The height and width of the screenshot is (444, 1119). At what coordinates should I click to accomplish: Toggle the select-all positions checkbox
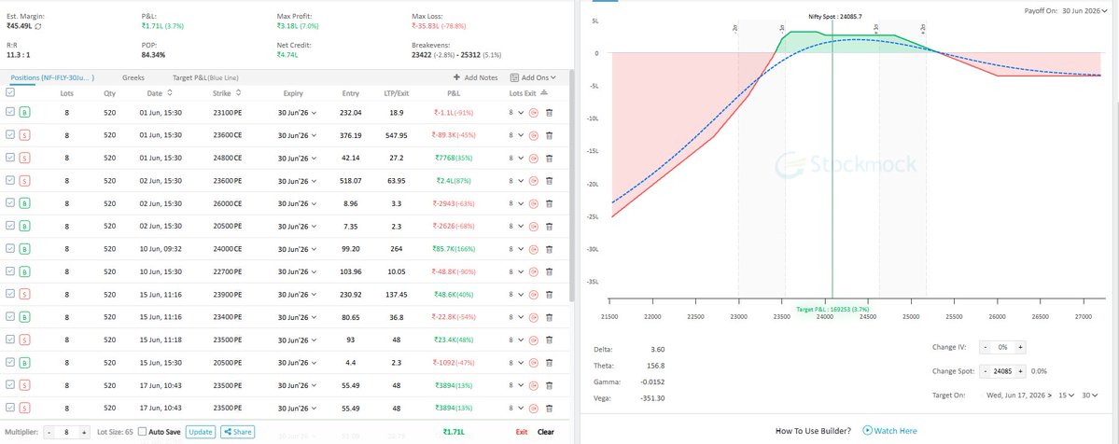coord(9,92)
